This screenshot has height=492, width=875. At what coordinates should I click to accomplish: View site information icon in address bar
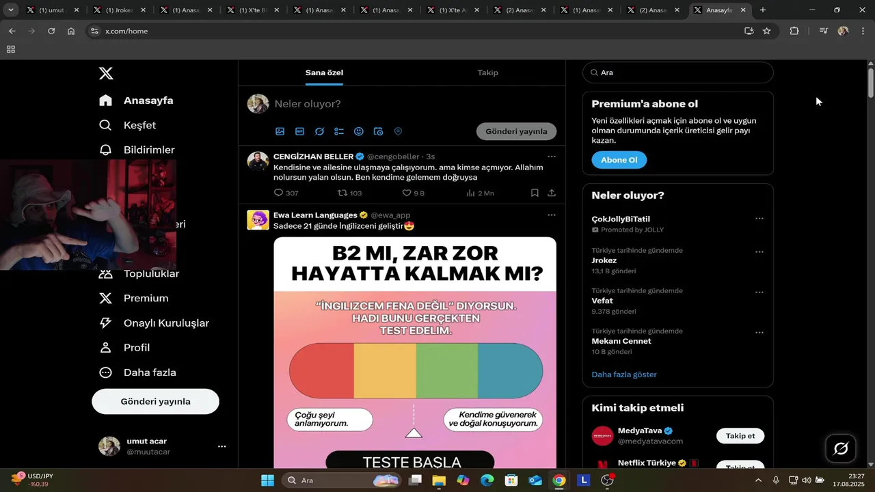[94, 31]
